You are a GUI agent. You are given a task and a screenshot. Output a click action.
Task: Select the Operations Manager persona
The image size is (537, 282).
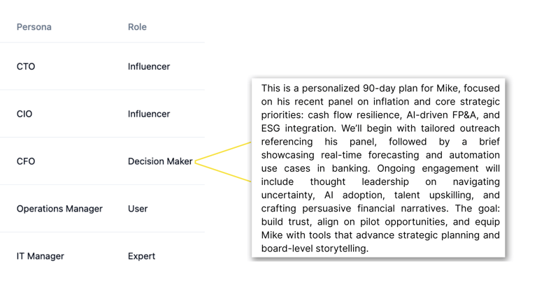click(59, 209)
